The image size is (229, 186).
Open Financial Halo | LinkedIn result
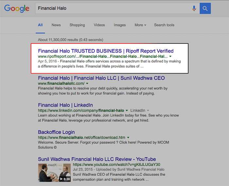pos(65,105)
